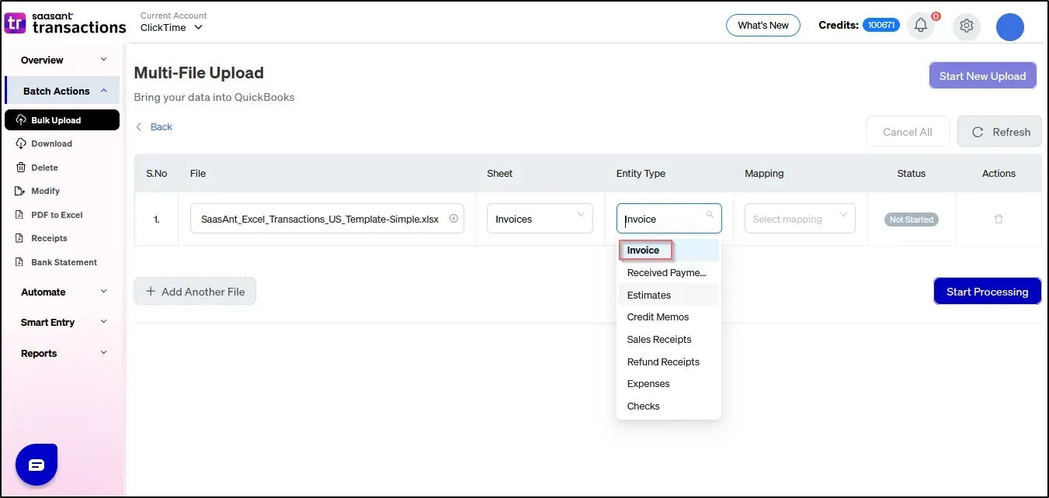Open the ClickTime current account dropdown
This screenshot has width=1049, height=498.
point(172,27)
